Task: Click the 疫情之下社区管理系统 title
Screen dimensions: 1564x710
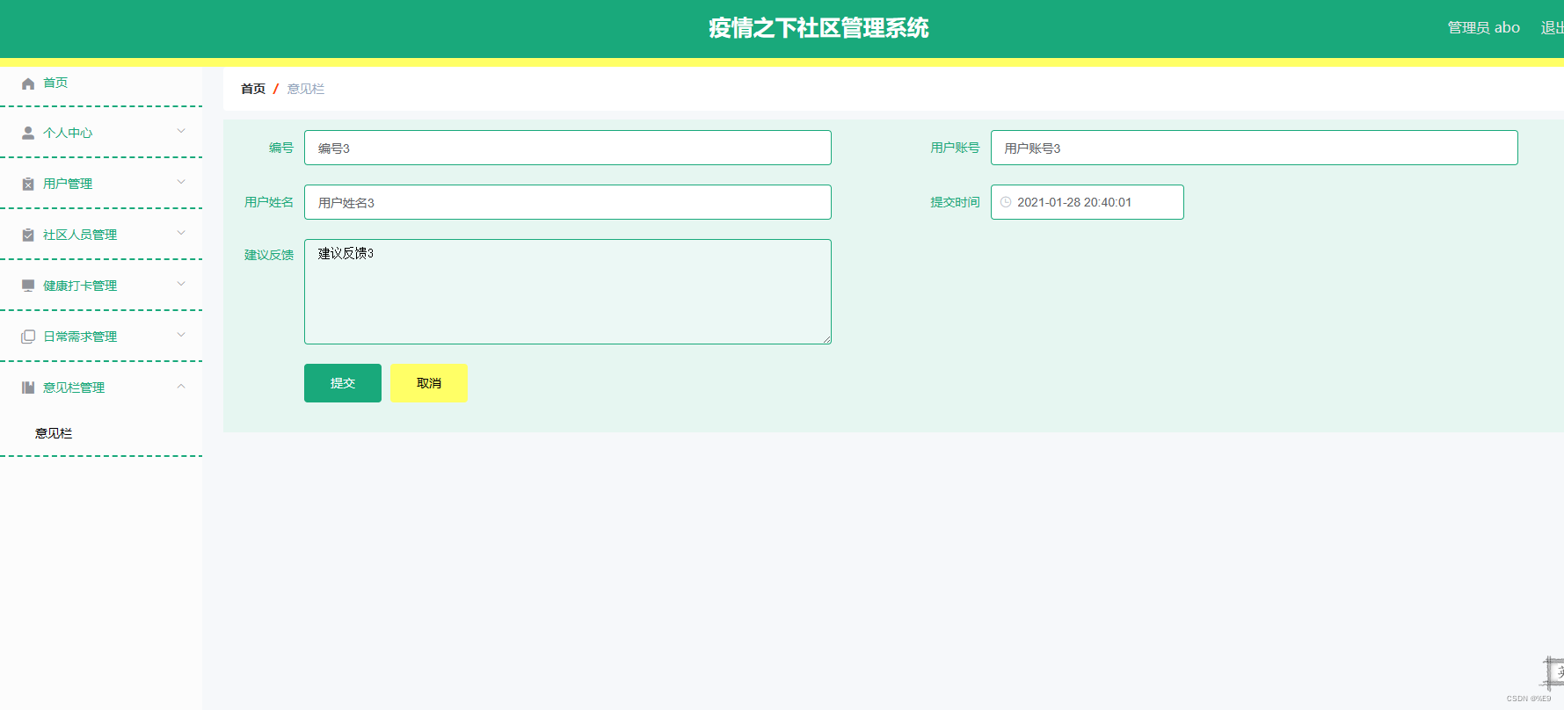Action: tap(818, 28)
